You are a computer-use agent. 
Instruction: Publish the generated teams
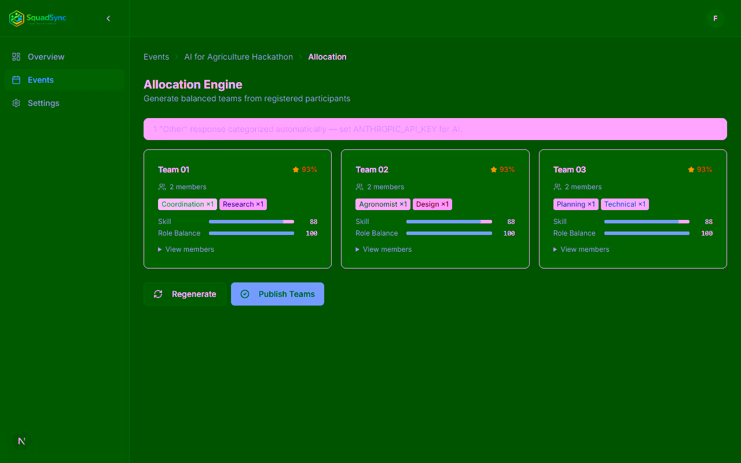click(x=277, y=294)
